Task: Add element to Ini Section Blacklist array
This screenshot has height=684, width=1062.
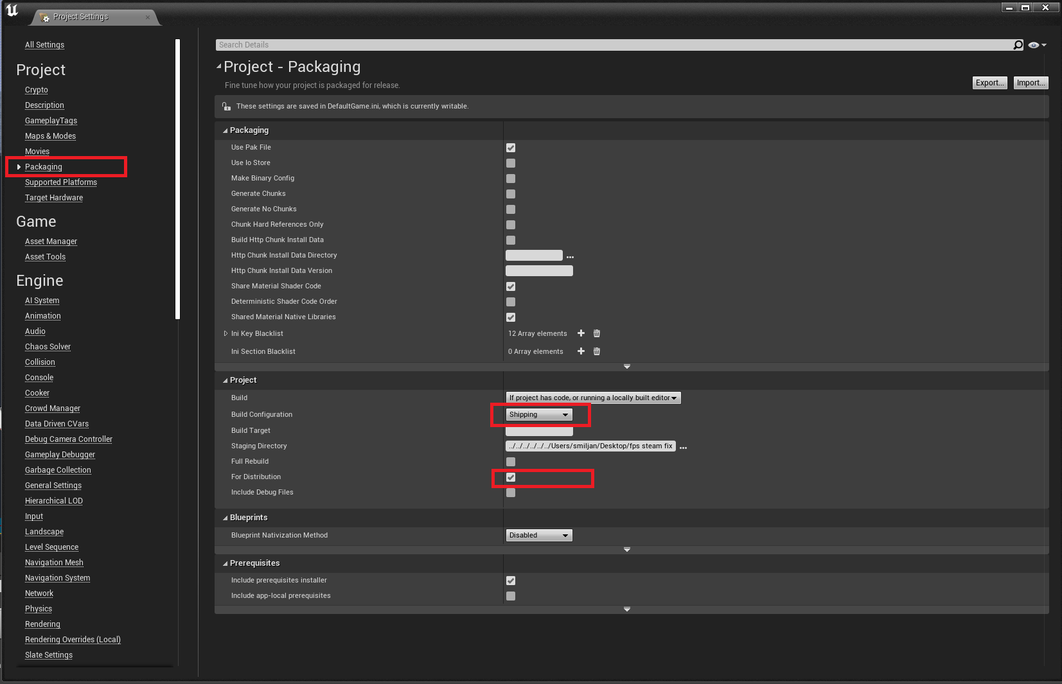Action: [581, 351]
